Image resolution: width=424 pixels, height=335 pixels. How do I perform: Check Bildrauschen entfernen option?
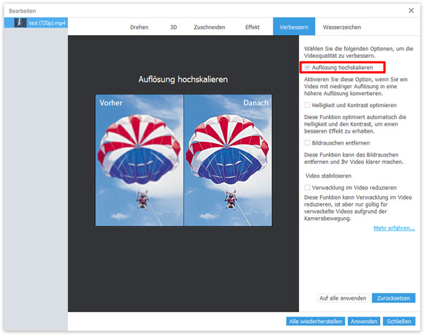pyautogui.click(x=307, y=142)
